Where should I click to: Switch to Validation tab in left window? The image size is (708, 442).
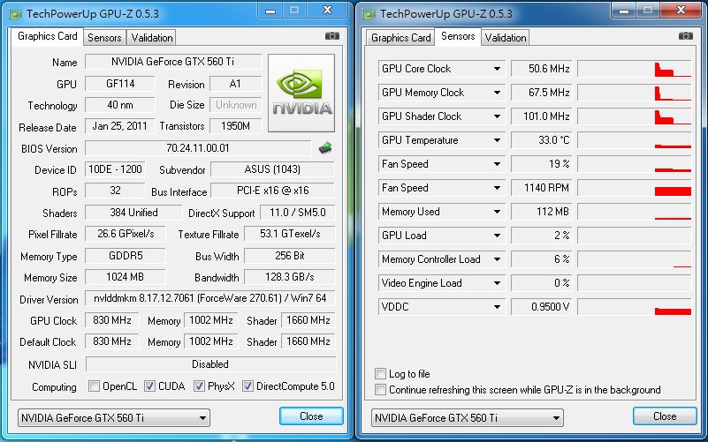pos(152,38)
